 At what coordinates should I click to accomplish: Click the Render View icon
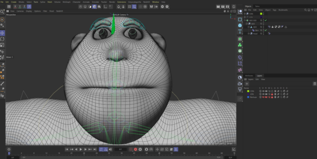point(218,7)
